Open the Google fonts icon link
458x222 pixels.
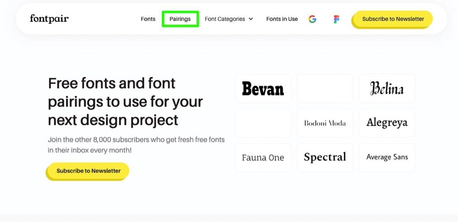[x=312, y=19]
